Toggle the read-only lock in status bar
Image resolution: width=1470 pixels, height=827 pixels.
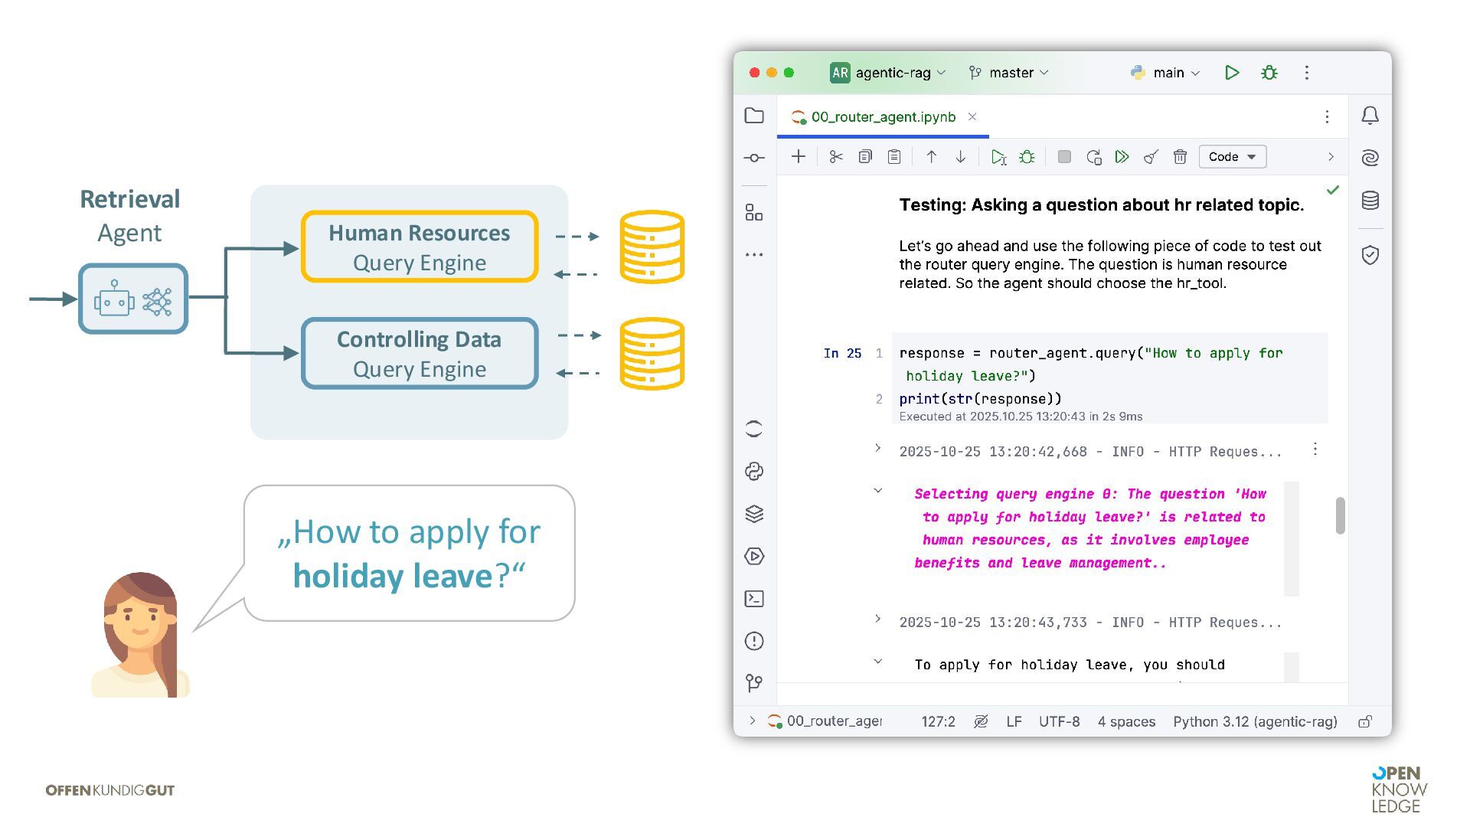[x=1365, y=721]
